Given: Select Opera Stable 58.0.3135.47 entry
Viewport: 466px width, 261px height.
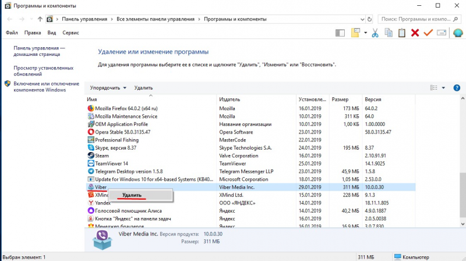Looking at the screenshot, I should tap(251, 132).
